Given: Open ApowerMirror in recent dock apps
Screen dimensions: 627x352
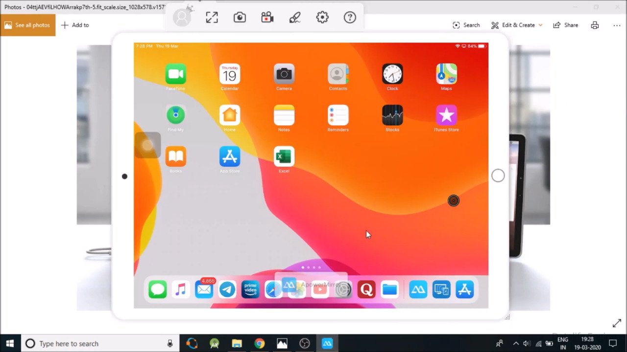Looking at the screenshot, I should coord(418,289).
